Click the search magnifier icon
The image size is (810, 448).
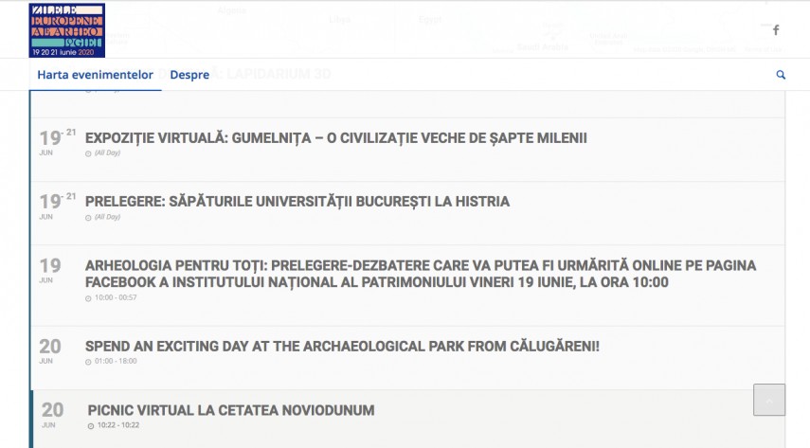click(x=781, y=75)
